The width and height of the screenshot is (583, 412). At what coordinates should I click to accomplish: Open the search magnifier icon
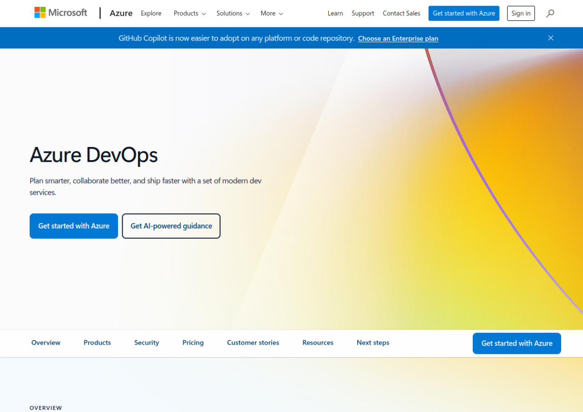550,13
